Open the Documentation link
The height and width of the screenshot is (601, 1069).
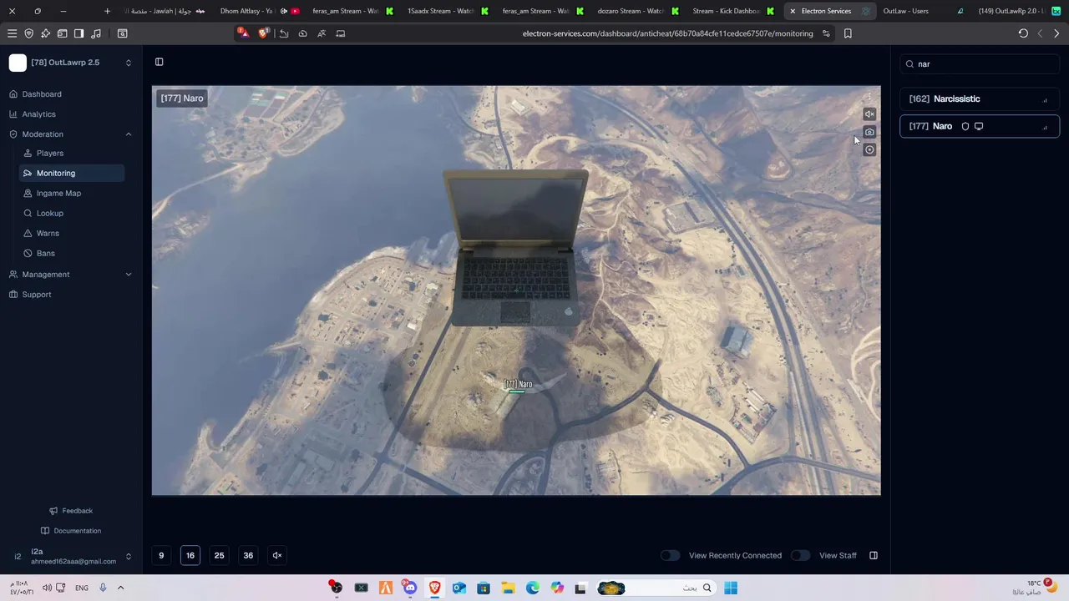pos(71,531)
